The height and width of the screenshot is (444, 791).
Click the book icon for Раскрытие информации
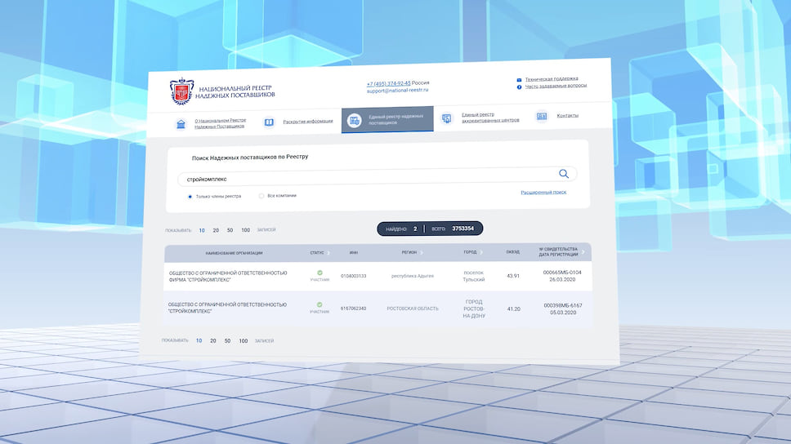[269, 122]
